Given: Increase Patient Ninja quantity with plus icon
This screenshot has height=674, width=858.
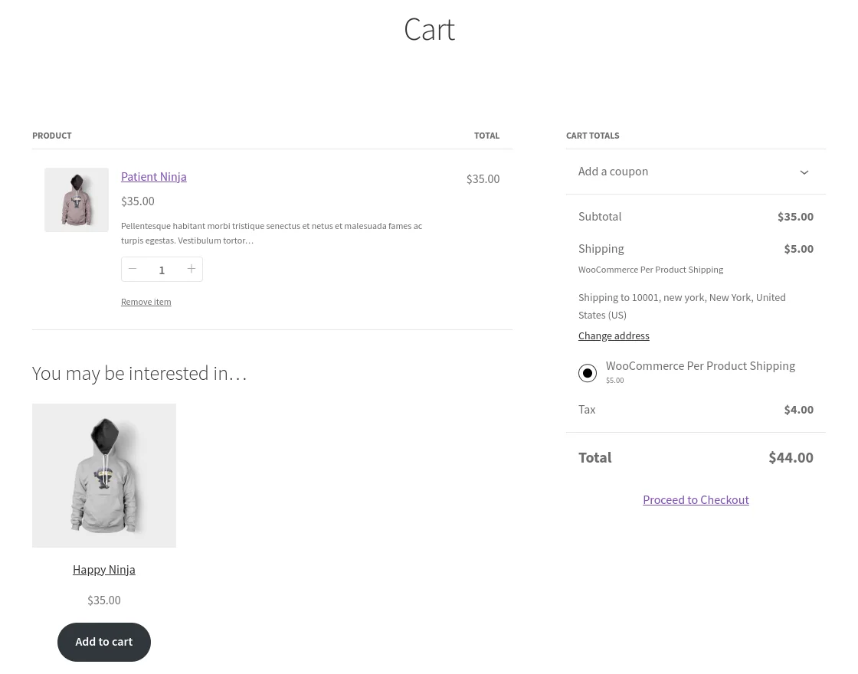Looking at the screenshot, I should click(x=192, y=269).
